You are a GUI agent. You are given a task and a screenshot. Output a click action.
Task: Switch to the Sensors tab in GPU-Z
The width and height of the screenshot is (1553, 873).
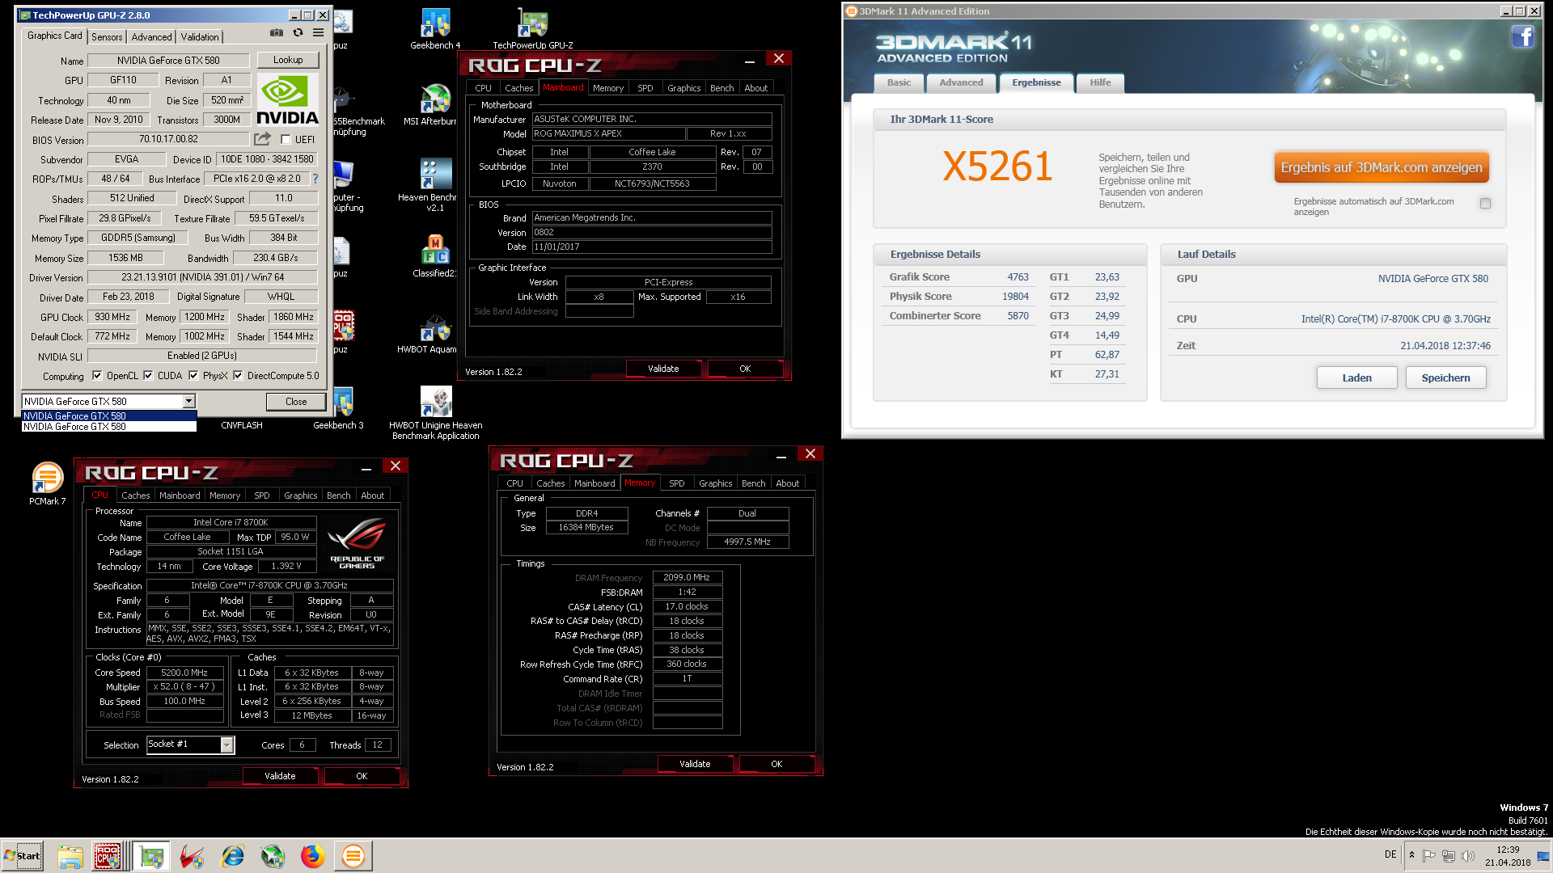pos(107,37)
